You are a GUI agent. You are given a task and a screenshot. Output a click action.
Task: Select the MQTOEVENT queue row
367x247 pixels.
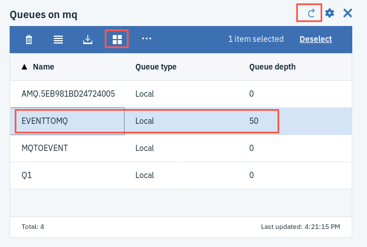(x=181, y=148)
